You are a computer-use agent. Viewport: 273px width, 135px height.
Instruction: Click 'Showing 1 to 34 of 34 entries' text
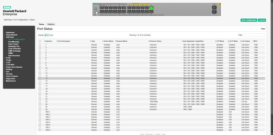pos(140,35)
